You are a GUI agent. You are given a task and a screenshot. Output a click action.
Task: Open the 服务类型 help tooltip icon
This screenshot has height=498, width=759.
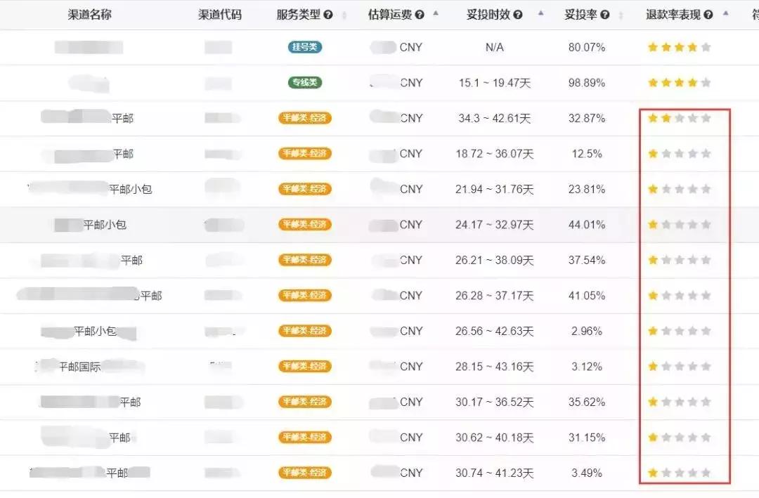click(327, 14)
